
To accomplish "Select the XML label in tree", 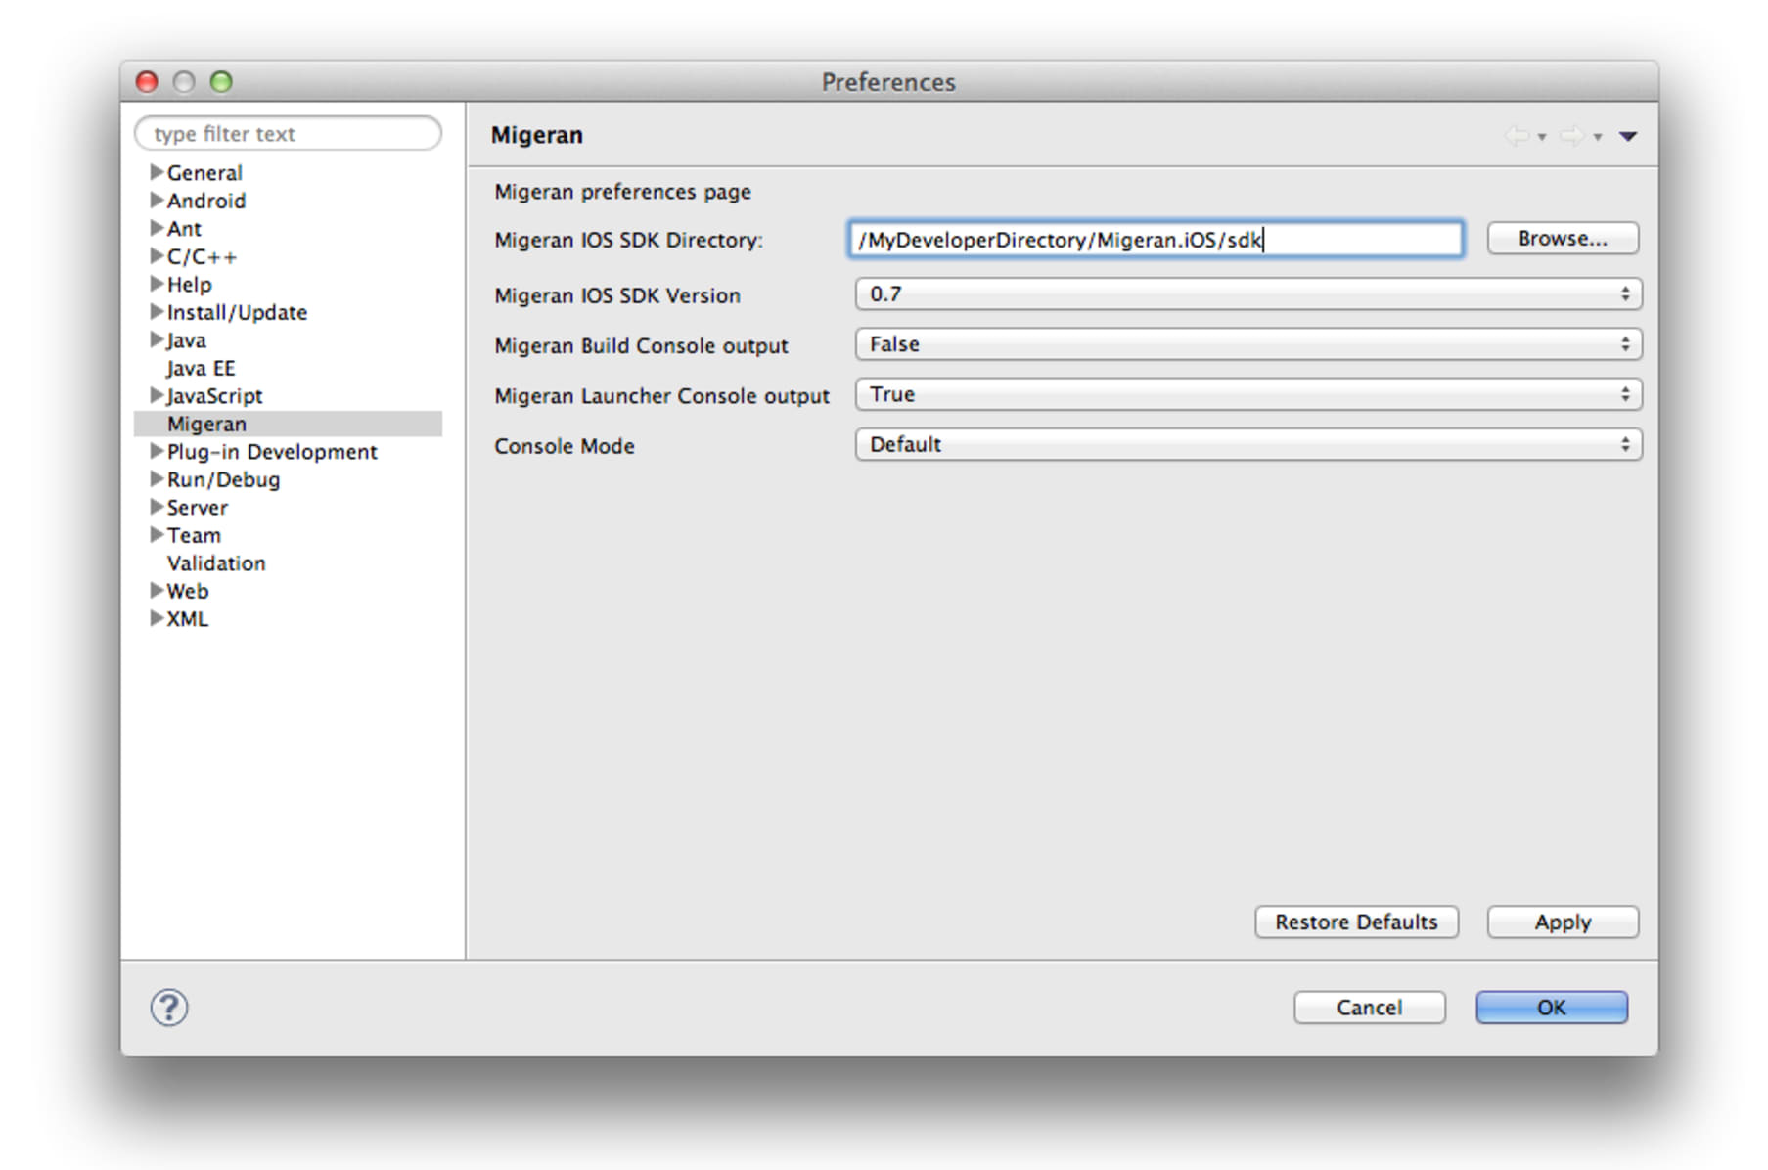I will tap(187, 618).
